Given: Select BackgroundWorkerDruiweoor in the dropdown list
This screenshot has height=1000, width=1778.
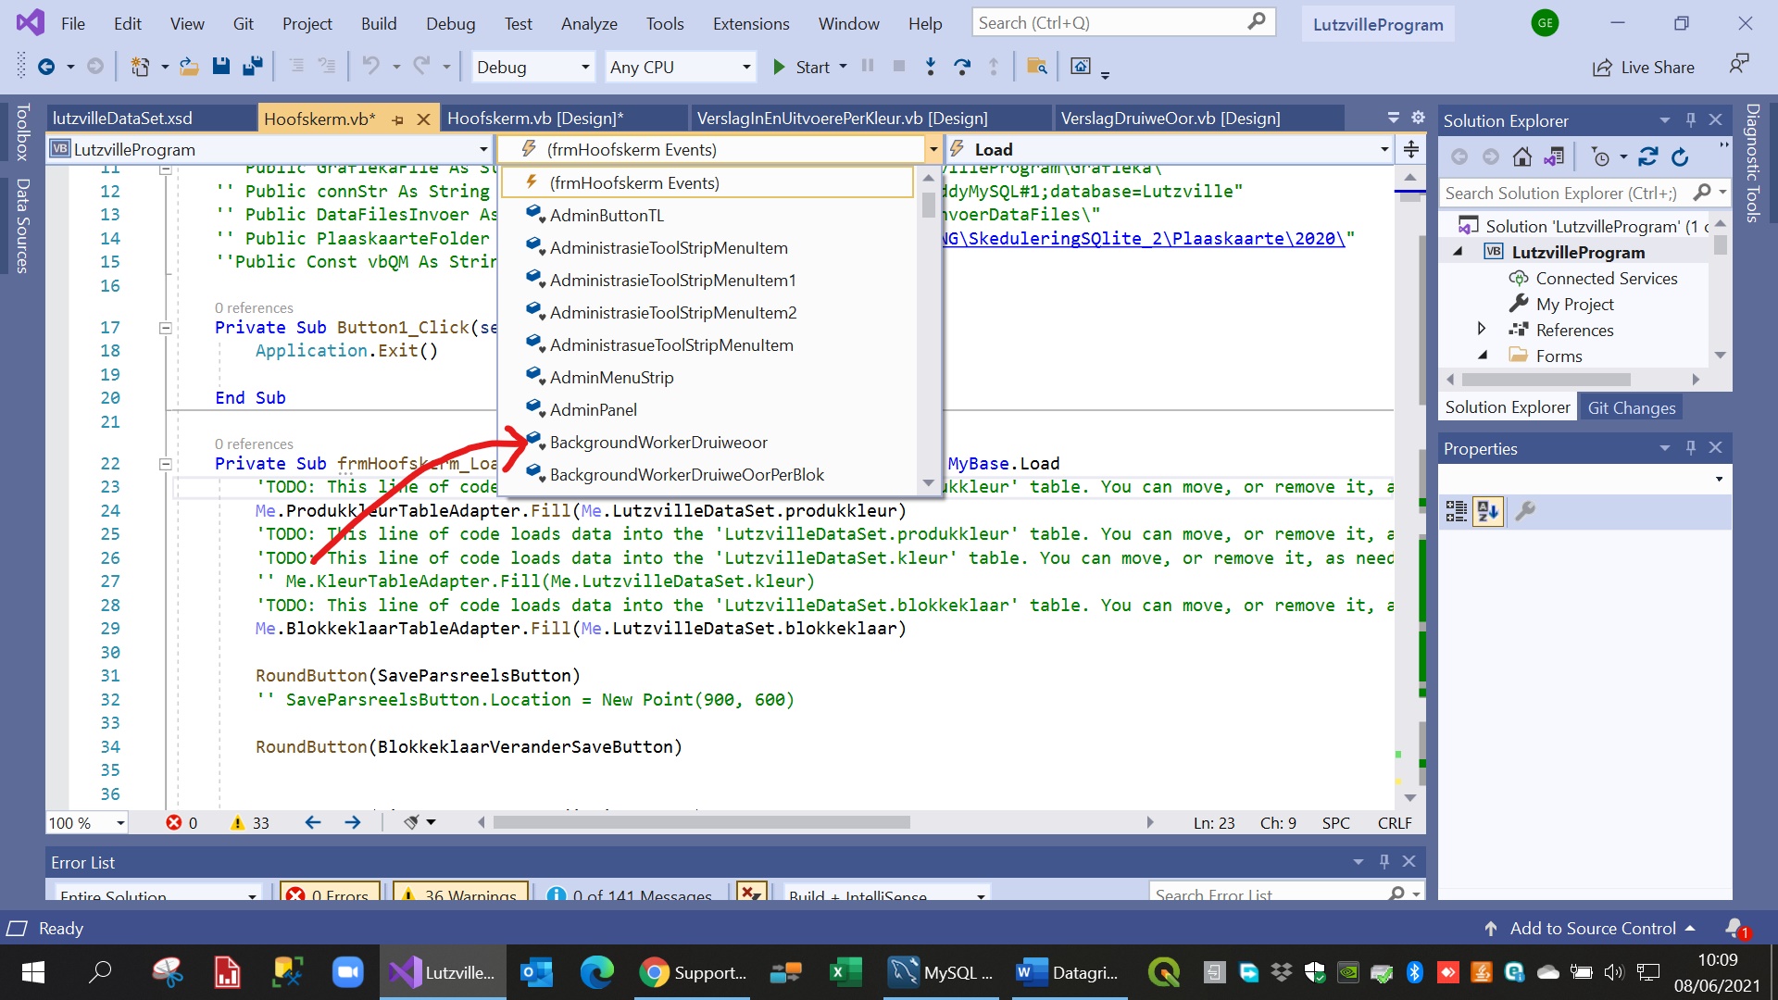Looking at the screenshot, I should [658, 443].
